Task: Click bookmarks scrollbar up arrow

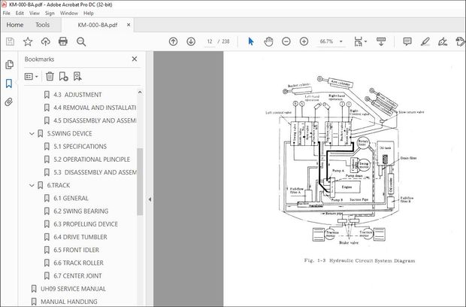Action: coord(140,93)
